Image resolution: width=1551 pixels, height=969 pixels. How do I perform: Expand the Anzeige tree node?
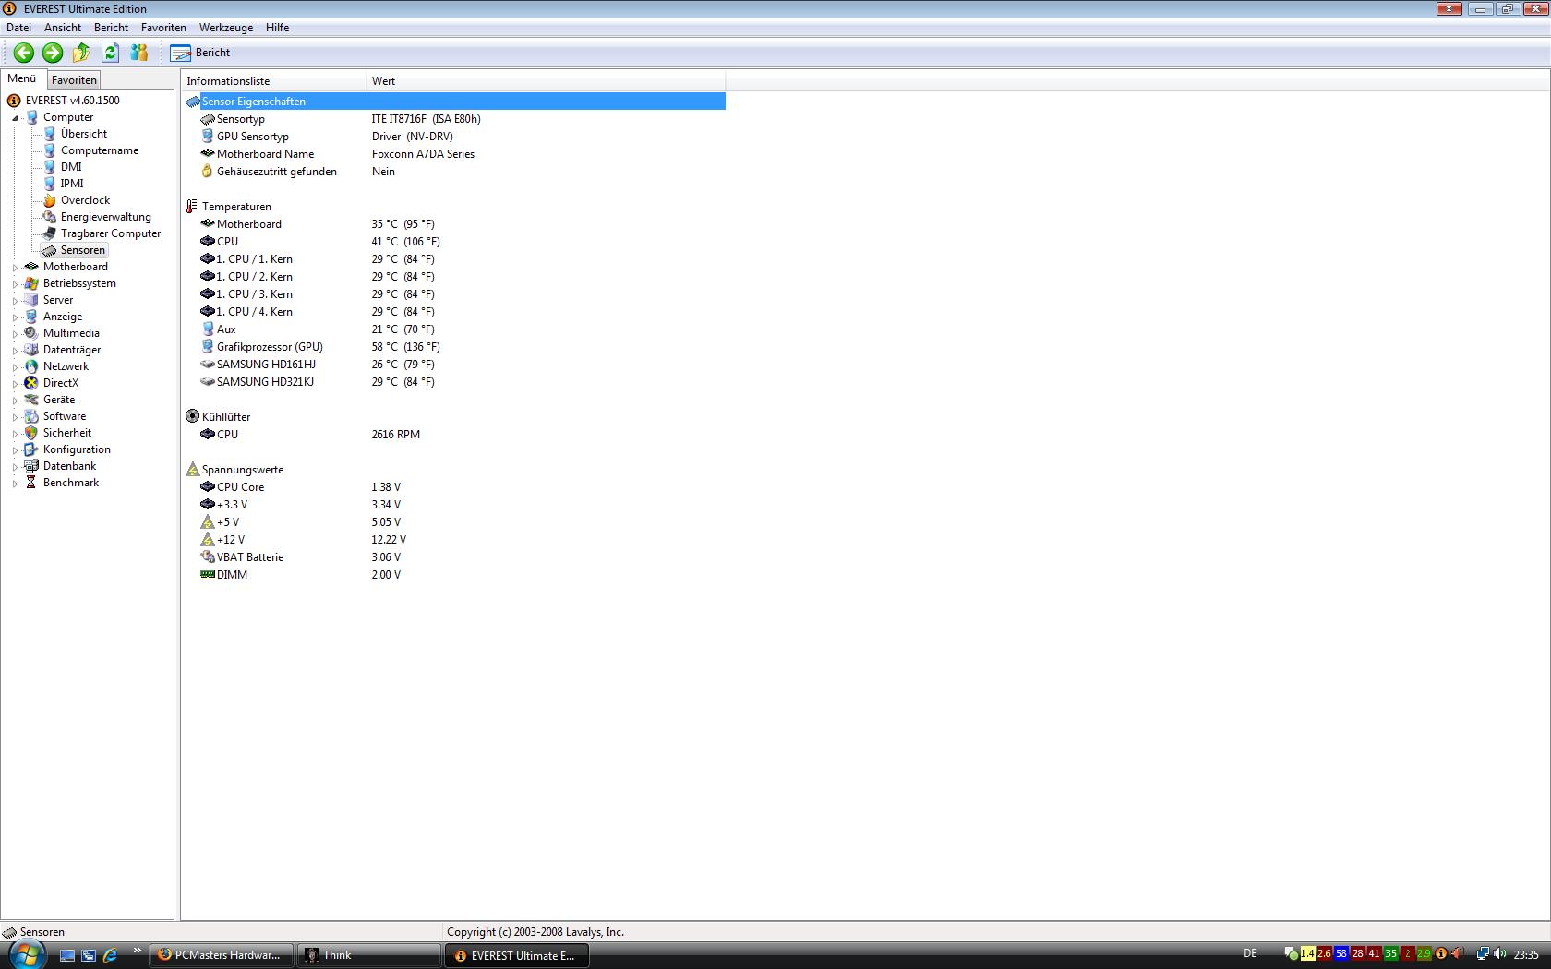[x=15, y=317]
